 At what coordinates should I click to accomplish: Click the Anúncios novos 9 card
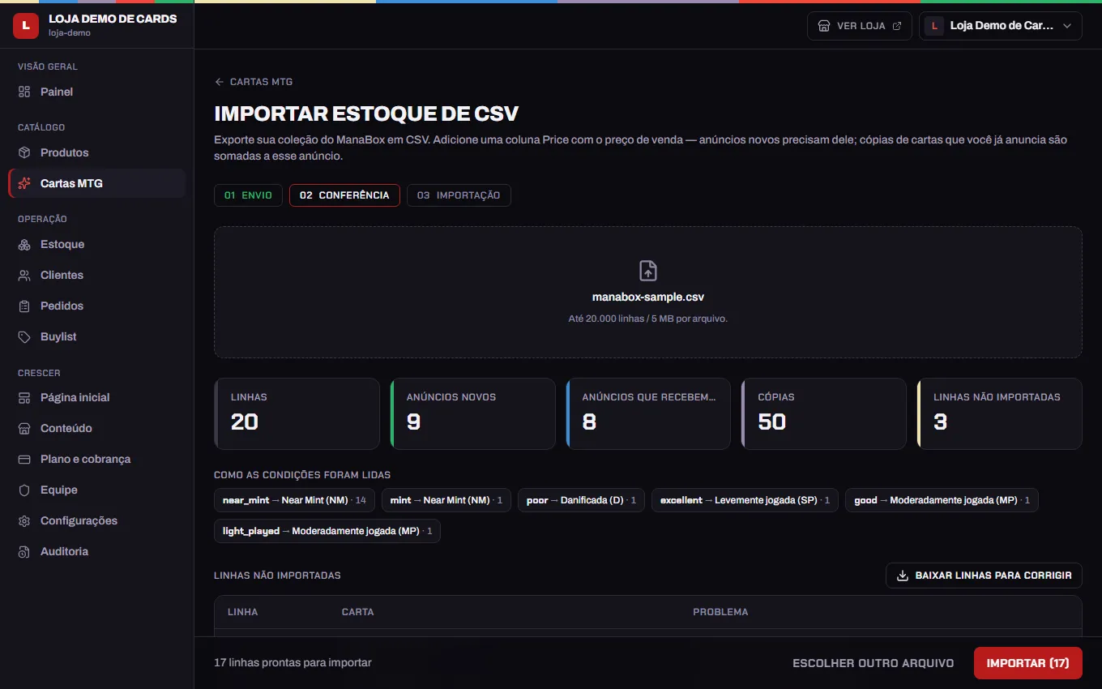tap(472, 413)
